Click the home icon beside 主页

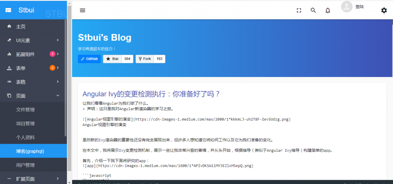(9, 26)
